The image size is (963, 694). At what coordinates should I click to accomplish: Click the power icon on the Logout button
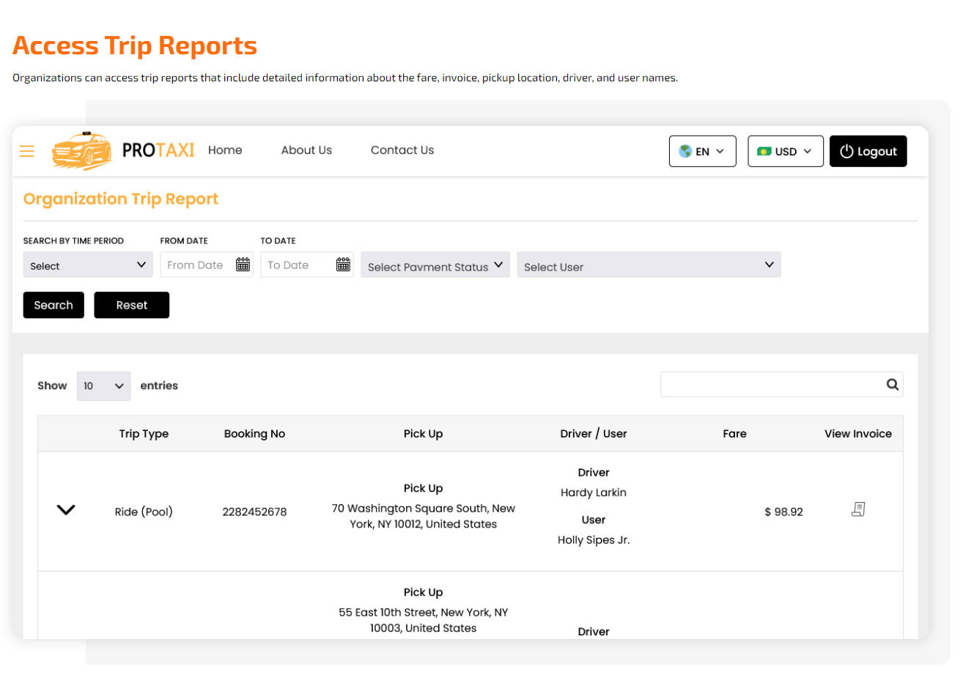pyautogui.click(x=846, y=151)
